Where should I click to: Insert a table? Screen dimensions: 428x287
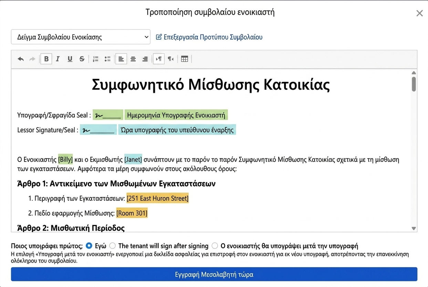[185, 59]
